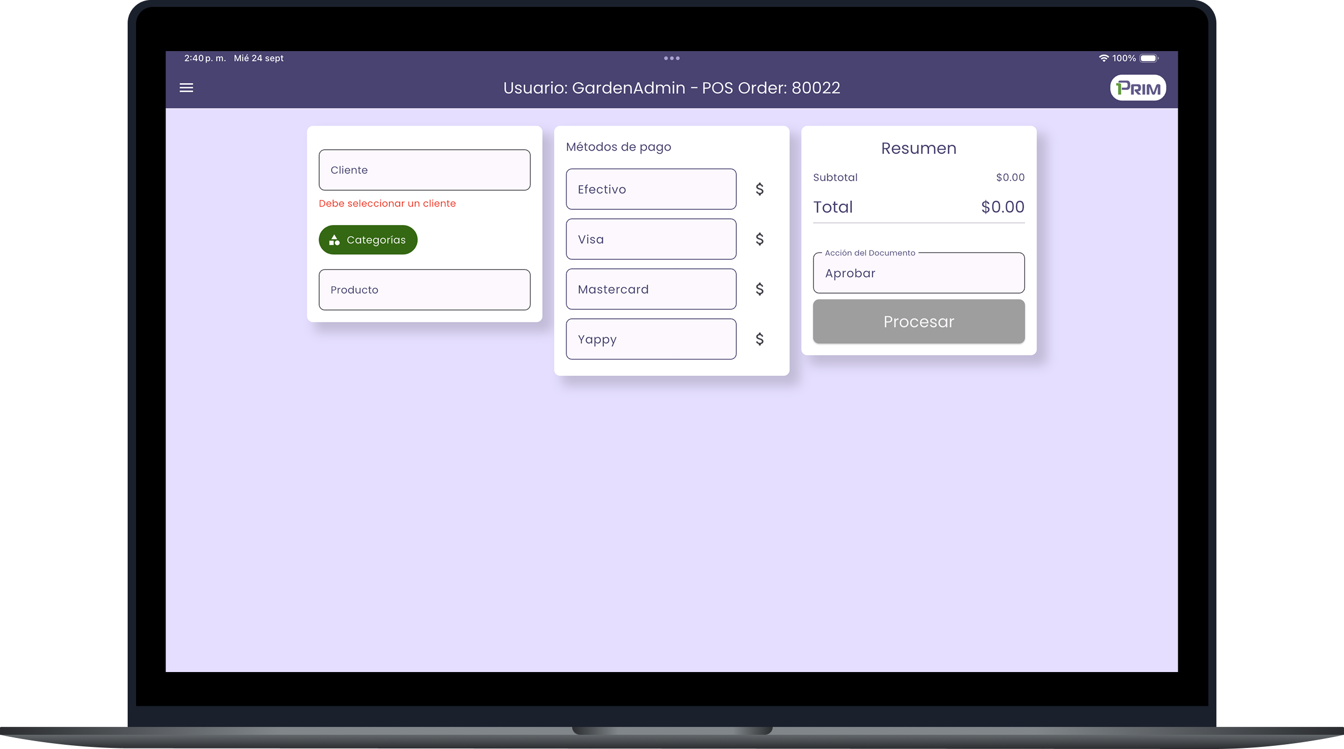Tap the three-dot multitasking indicator
Viewport: 1344px width, 749px height.
click(x=671, y=58)
